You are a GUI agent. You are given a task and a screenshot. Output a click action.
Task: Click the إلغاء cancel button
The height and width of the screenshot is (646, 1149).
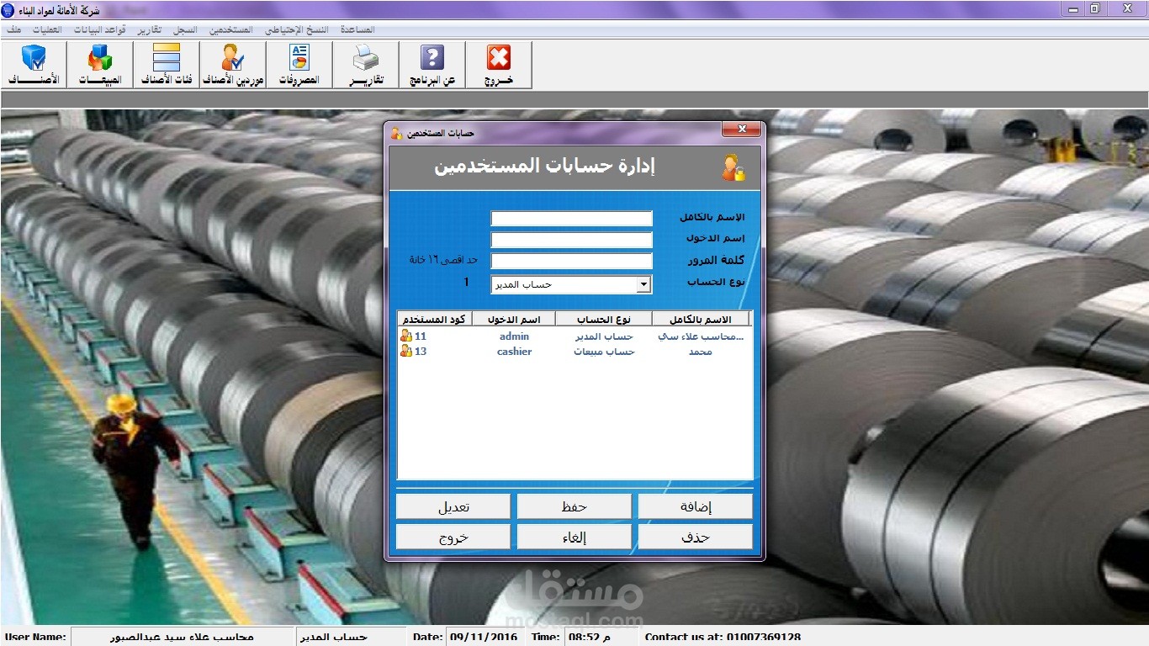(574, 537)
